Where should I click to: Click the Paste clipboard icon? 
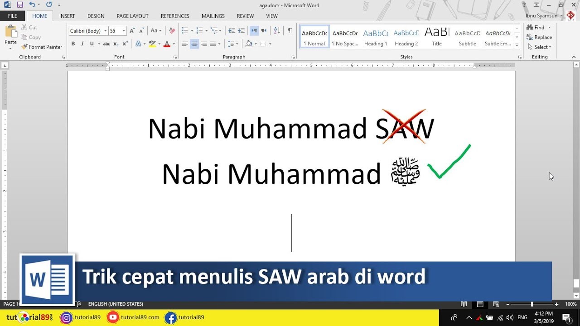(10, 31)
